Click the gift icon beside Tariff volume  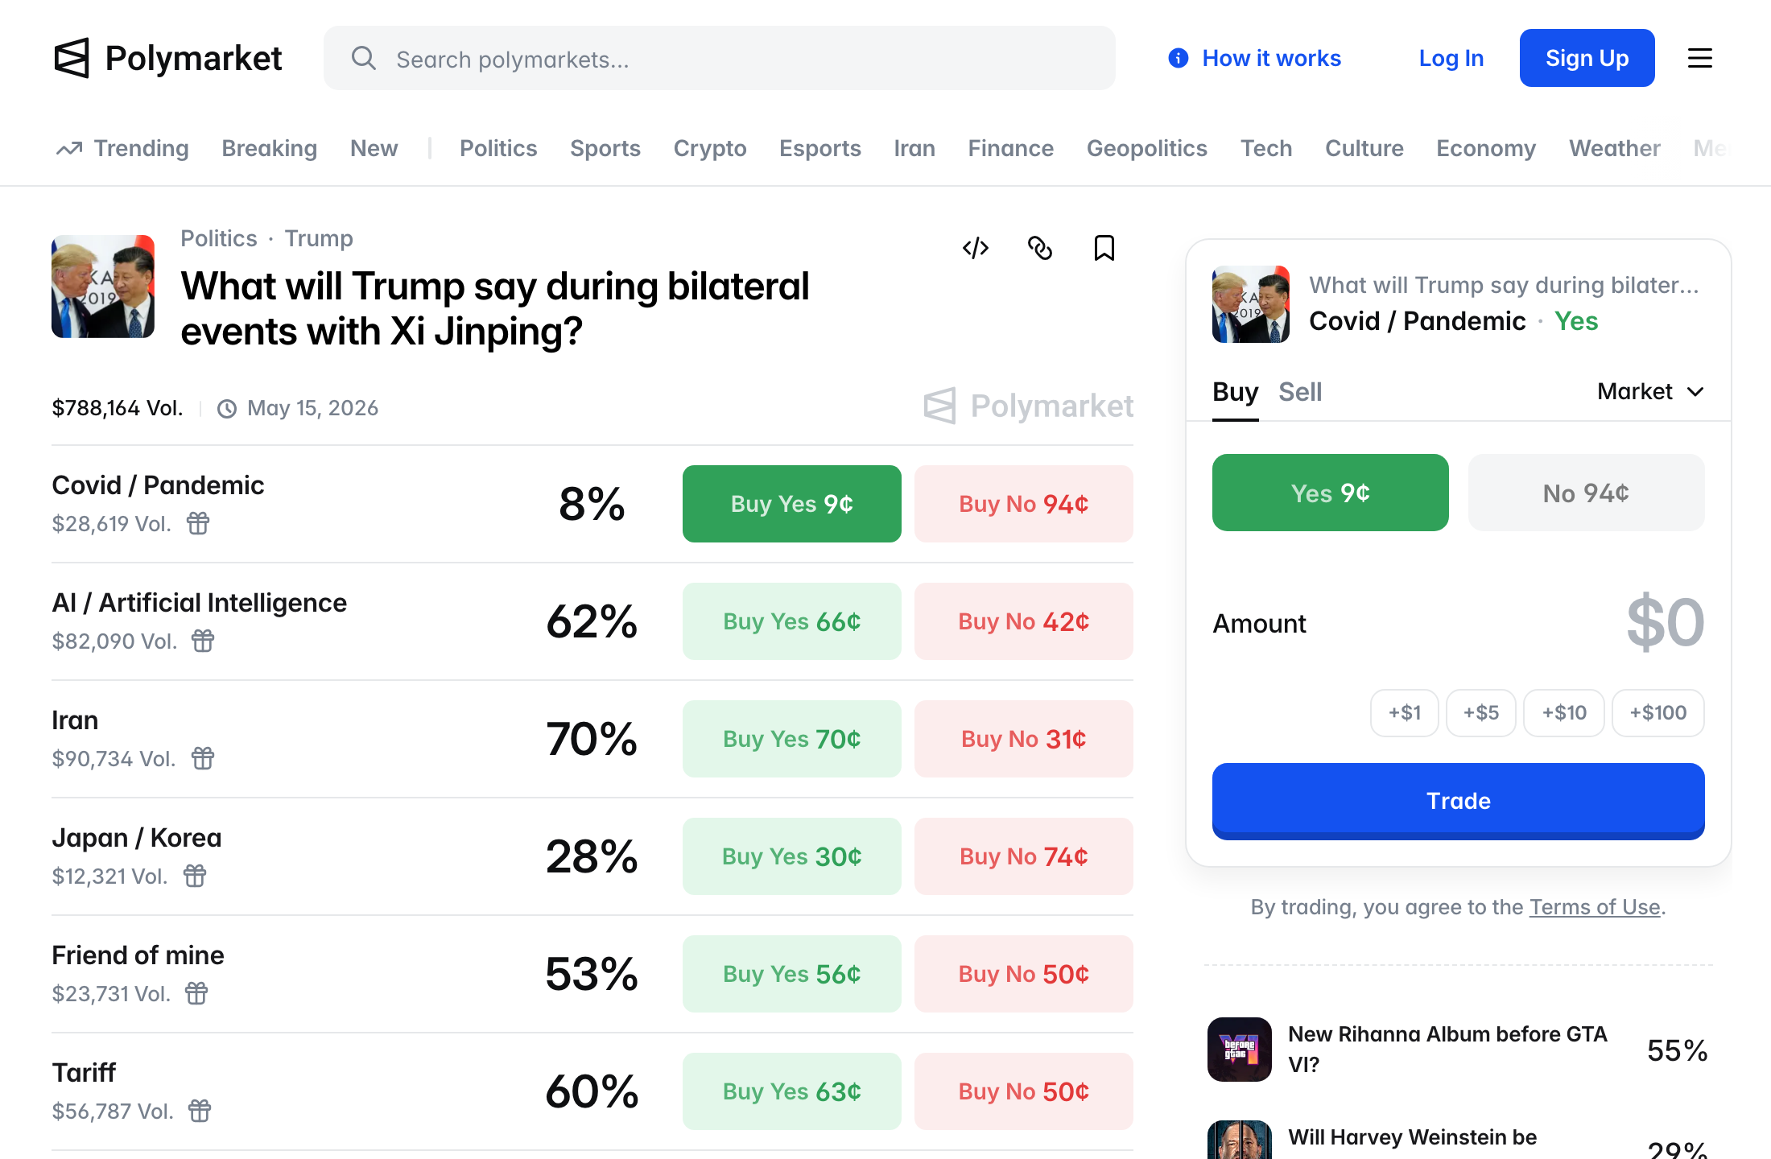click(200, 1112)
